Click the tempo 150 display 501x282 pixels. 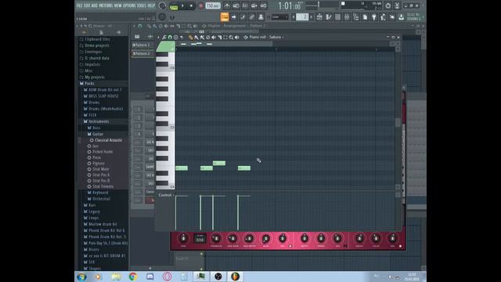click(x=213, y=5)
